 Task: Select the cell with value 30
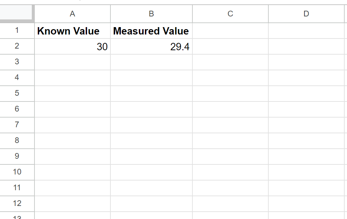[x=72, y=47]
